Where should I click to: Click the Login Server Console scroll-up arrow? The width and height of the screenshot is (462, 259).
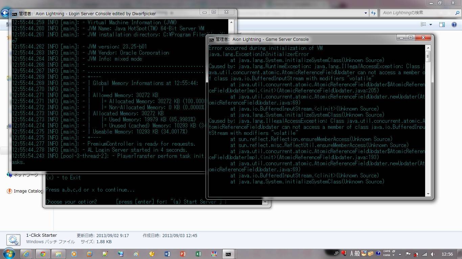[231, 22]
